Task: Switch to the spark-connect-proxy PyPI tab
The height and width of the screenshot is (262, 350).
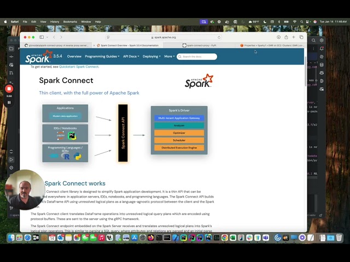Action: point(199,45)
